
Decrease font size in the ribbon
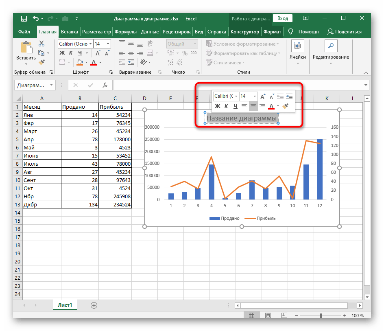coord(107,53)
